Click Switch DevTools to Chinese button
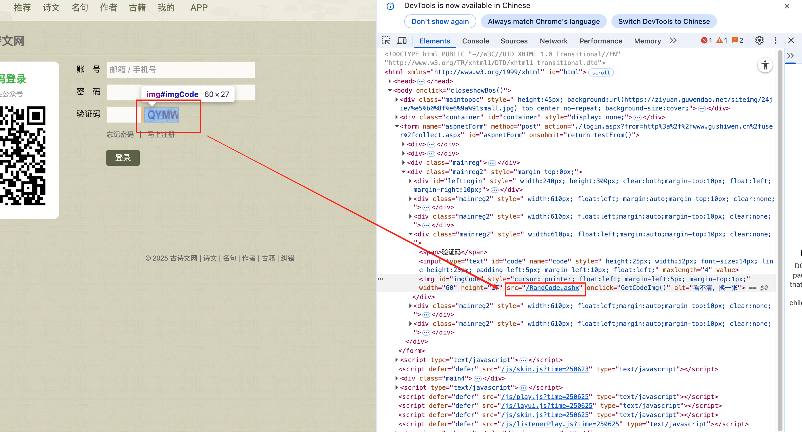Screen dimensions: 802x432 [664, 22]
